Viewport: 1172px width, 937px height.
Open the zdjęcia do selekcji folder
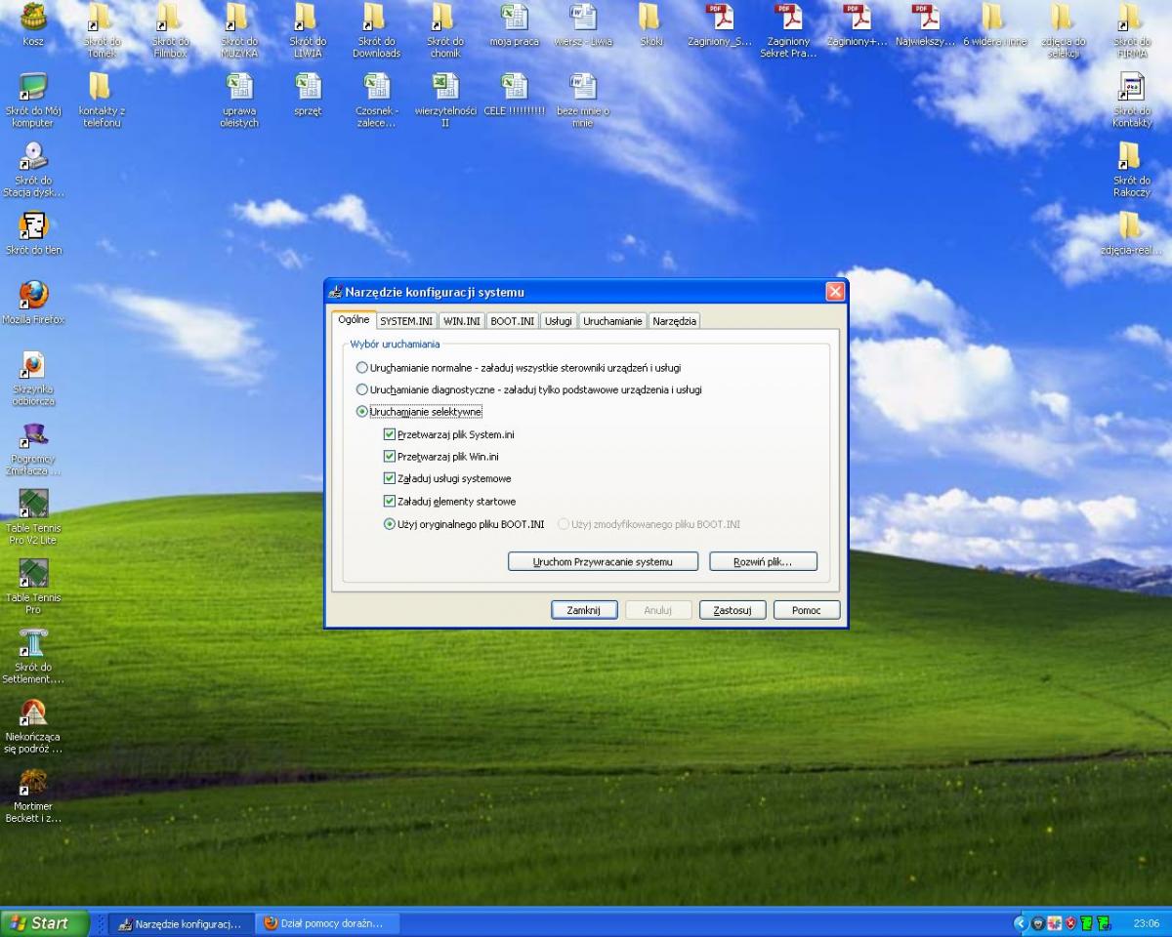click(1063, 29)
